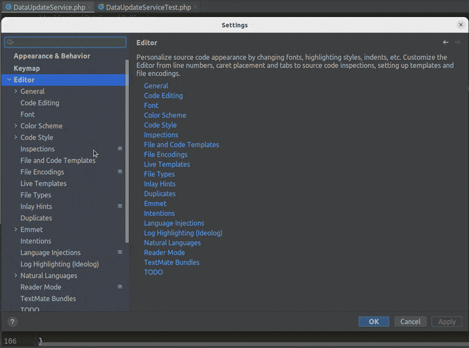Open the File Types link in Editor pane
This screenshot has height=348, width=469.
tap(159, 174)
